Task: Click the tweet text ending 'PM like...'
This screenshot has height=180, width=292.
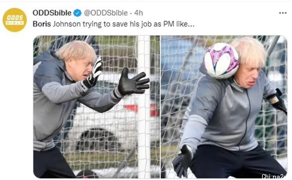Action: tap(114, 24)
